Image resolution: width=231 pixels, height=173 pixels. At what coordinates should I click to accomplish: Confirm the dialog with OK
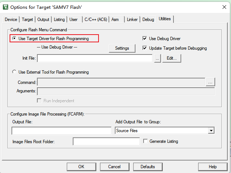pos(81,167)
